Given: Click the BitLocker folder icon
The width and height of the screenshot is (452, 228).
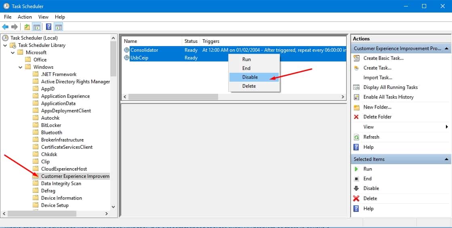Looking at the screenshot, I should click(36, 125).
